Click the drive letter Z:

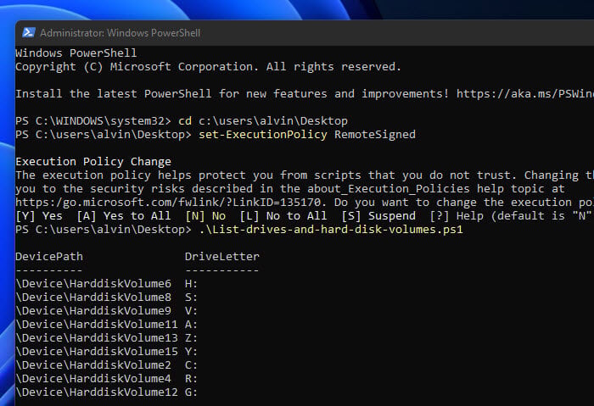point(191,338)
